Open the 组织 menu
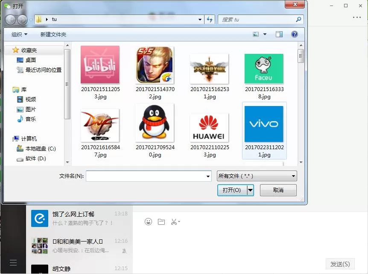This screenshot has height=274, width=368. (19, 34)
